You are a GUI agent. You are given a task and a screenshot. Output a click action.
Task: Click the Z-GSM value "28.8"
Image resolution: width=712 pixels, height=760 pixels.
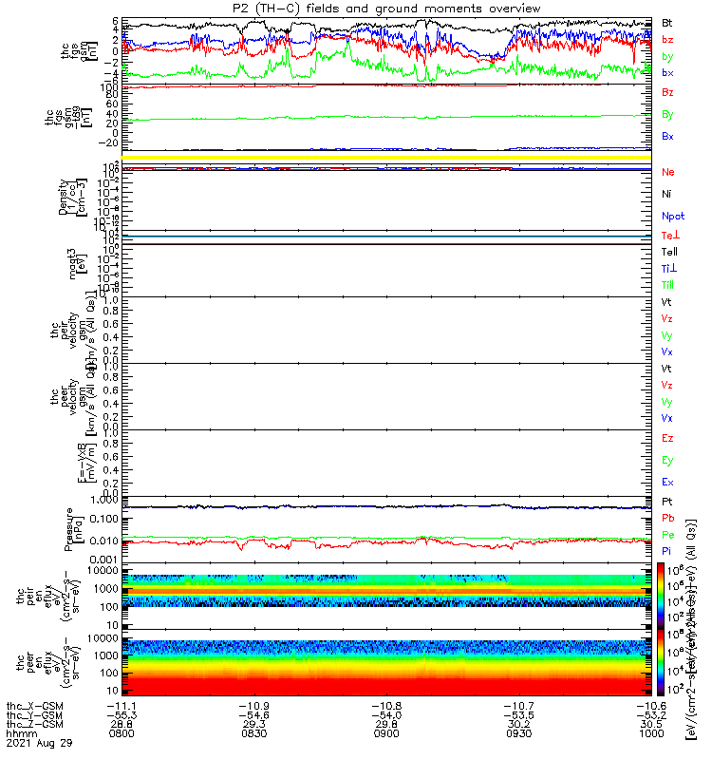click(x=122, y=724)
